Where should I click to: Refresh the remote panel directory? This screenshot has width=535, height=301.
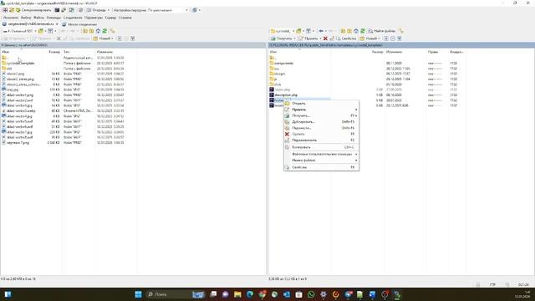tap(363, 31)
